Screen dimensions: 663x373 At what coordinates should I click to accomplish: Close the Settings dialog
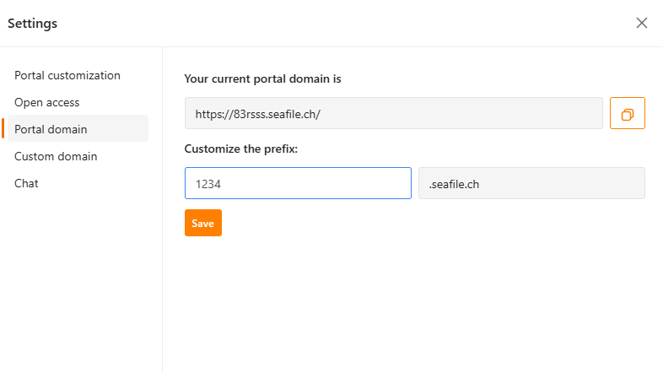pyautogui.click(x=642, y=23)
